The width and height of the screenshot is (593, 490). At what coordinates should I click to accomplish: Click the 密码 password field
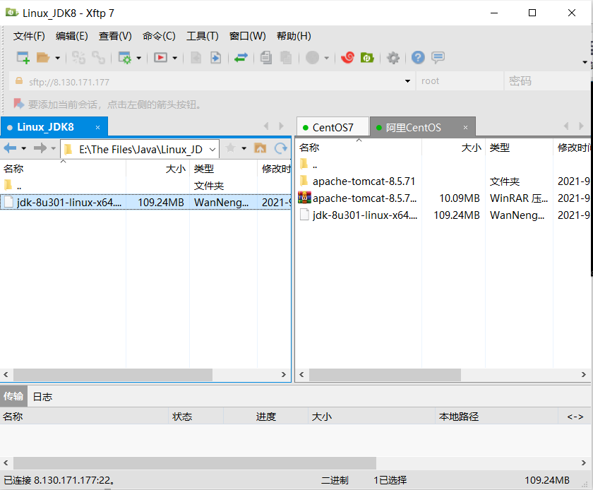(x=547, y=81)
